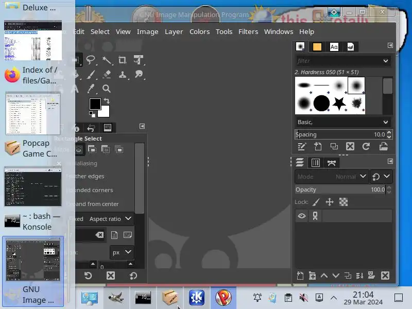
Task: Select the Crop tool
Action: tap(122, 60)
